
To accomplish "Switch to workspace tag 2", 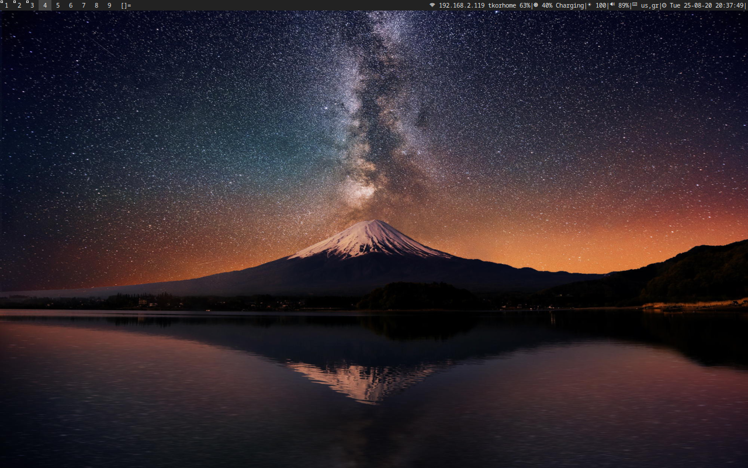I will pos(19,5).
